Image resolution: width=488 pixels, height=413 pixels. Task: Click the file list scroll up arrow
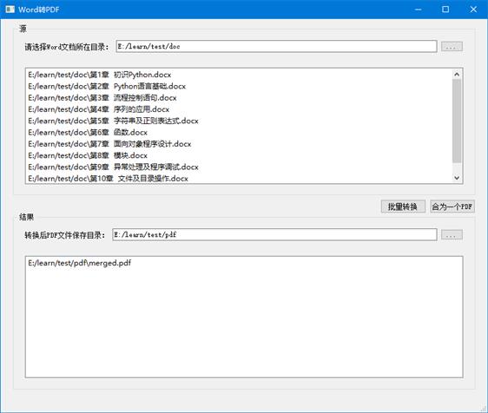[457, 74]
